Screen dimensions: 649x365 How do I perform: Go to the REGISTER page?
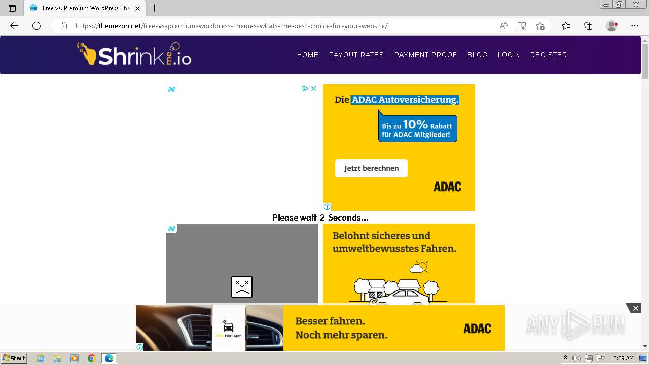click(549, 55)
